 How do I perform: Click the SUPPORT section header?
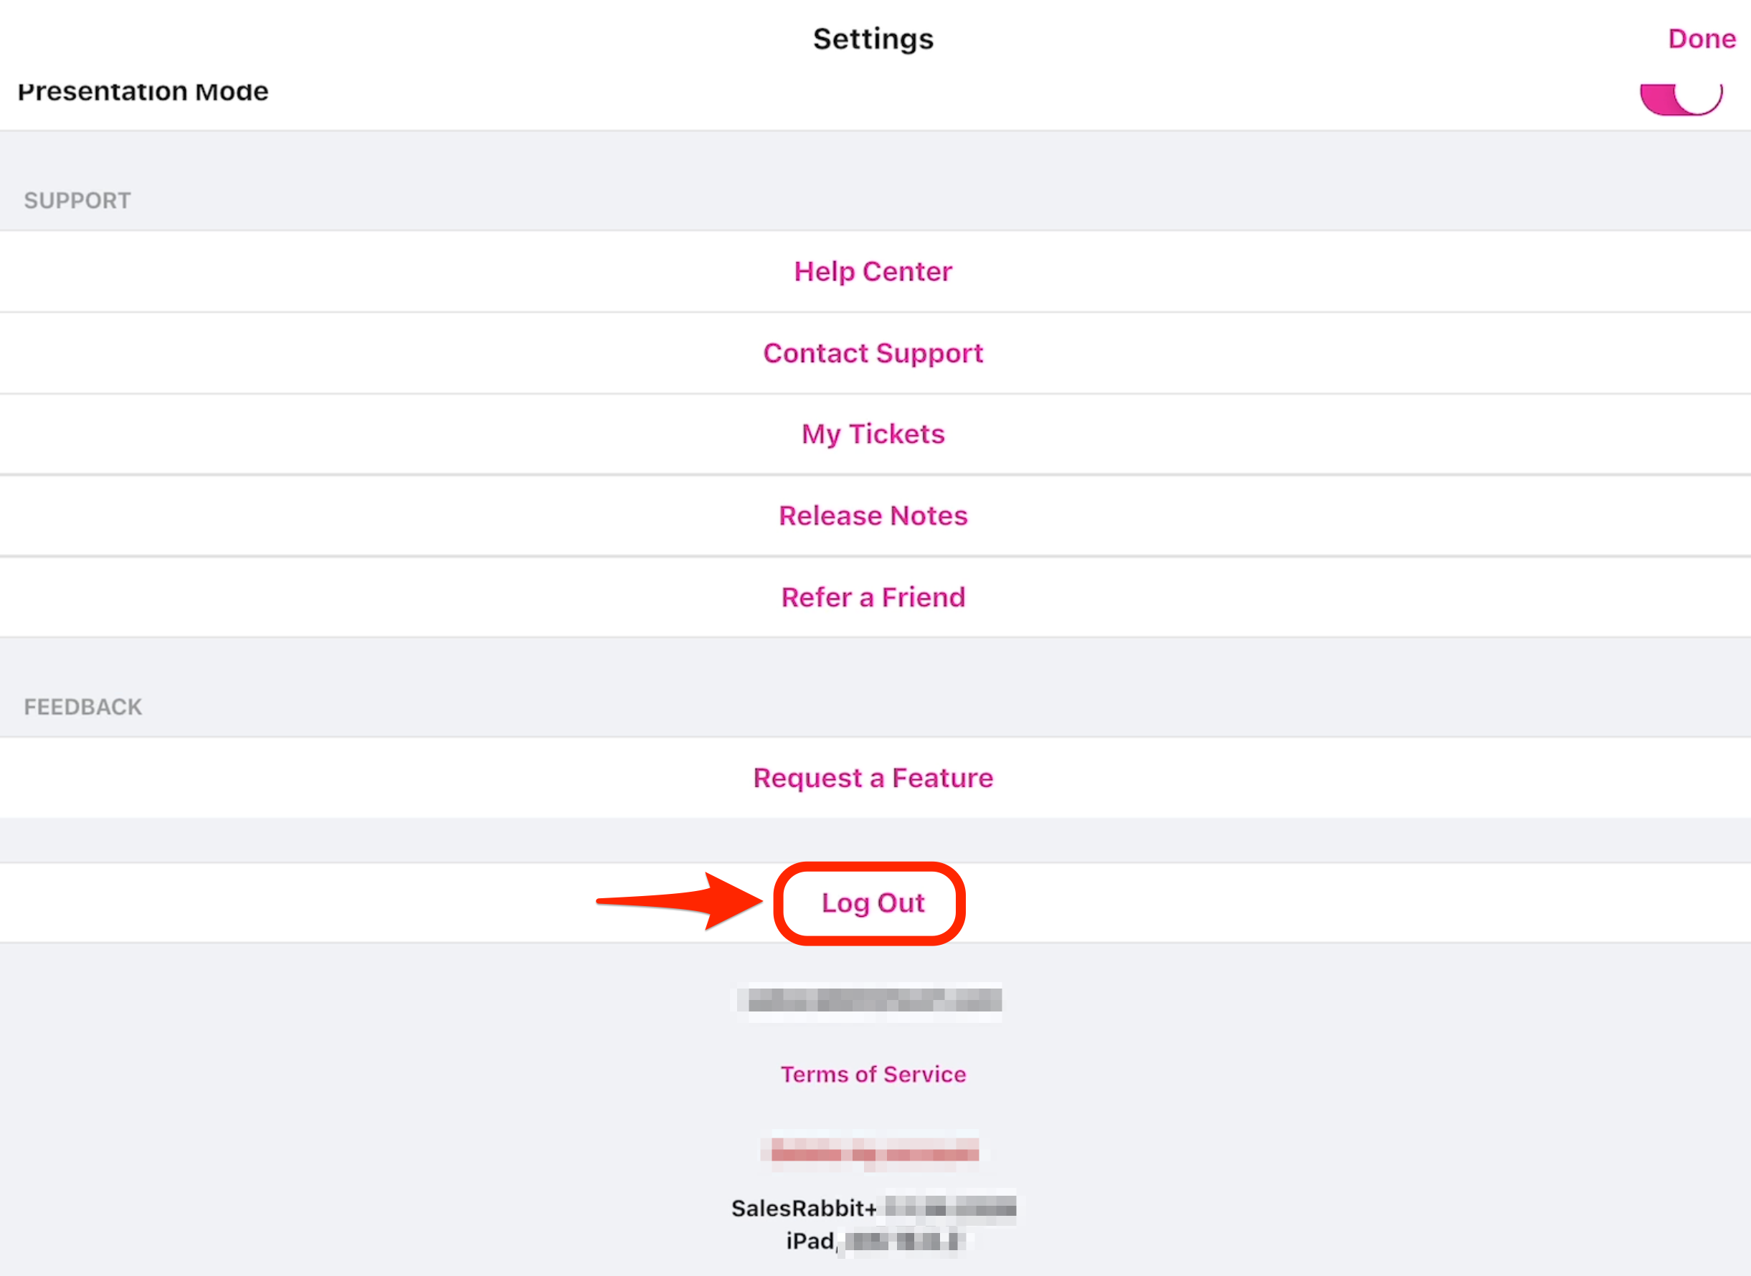click(77, 201)
